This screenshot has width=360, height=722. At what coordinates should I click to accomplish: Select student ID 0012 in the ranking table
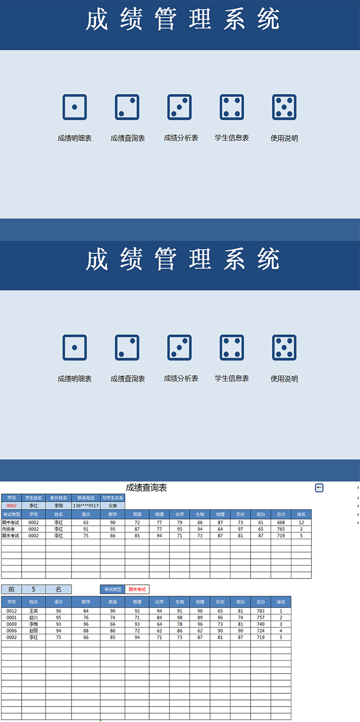coord(12,611)
